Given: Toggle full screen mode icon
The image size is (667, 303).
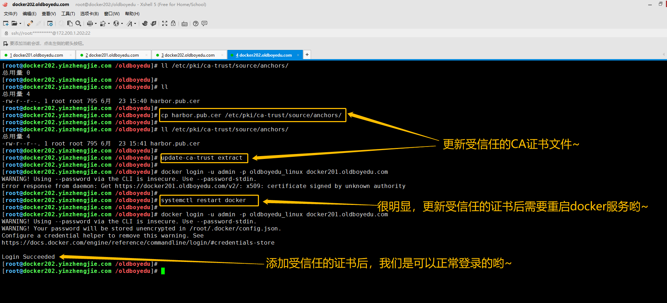Looking at the screenshot, I should 165,23.
